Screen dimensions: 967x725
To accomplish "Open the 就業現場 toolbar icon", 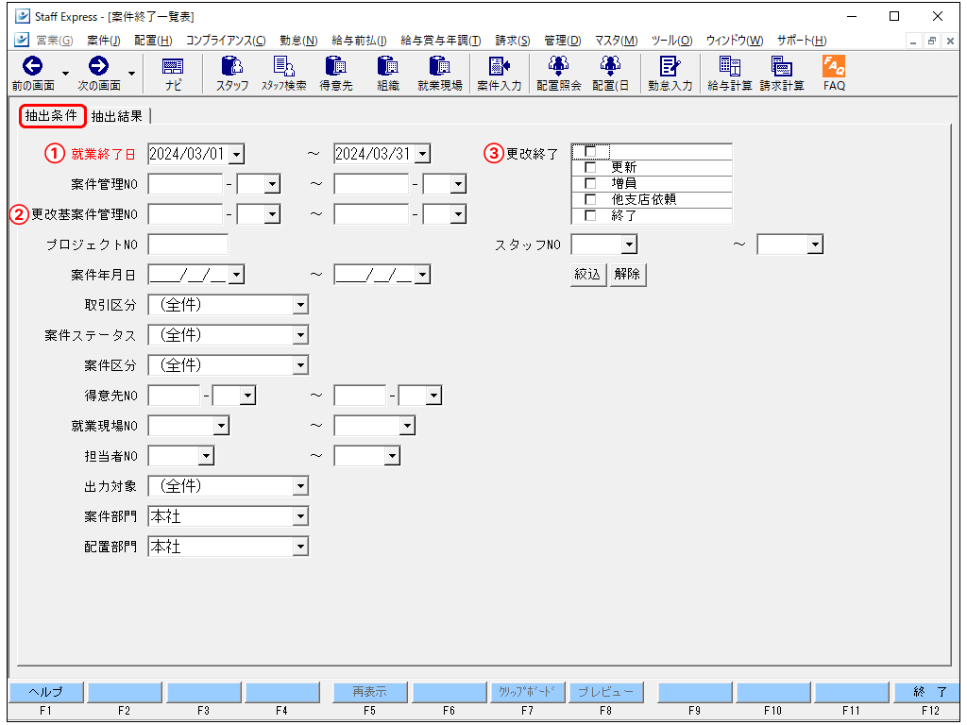I will tap(440, 65).
